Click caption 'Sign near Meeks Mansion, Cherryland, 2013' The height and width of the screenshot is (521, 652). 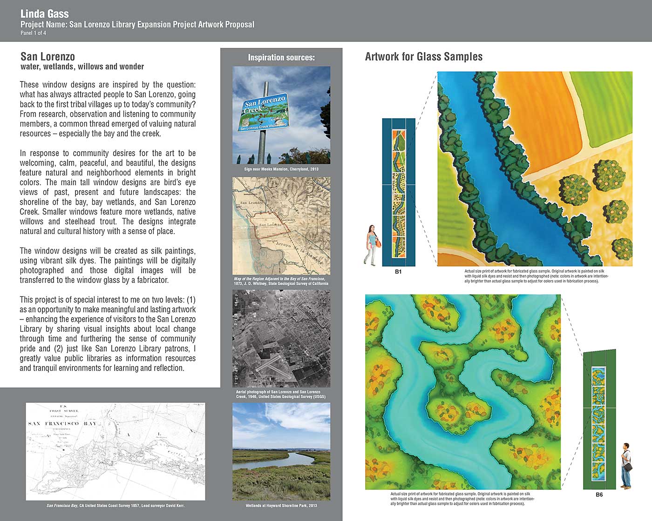pos(281,169)
